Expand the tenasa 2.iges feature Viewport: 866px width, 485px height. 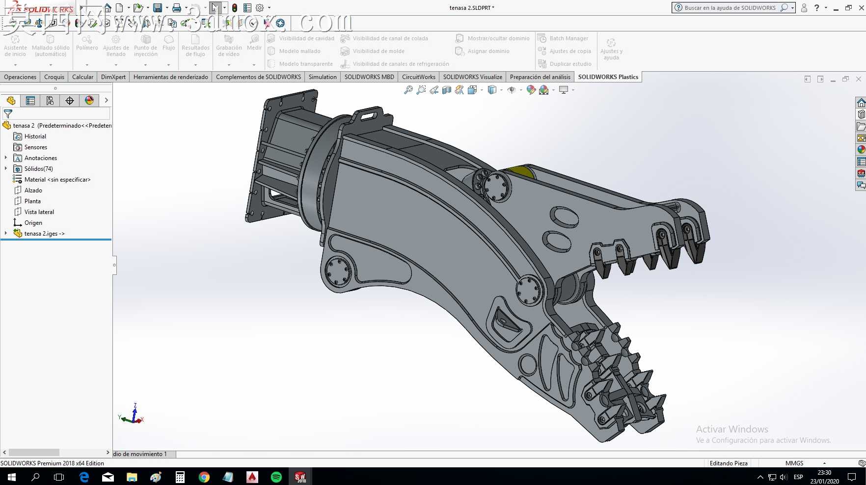point(6,233)
